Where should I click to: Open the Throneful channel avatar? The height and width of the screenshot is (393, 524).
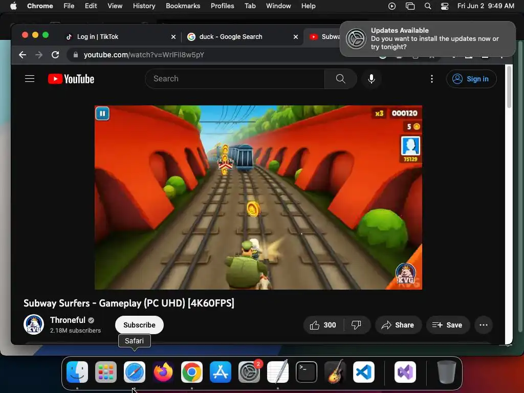tap(34, 324)
